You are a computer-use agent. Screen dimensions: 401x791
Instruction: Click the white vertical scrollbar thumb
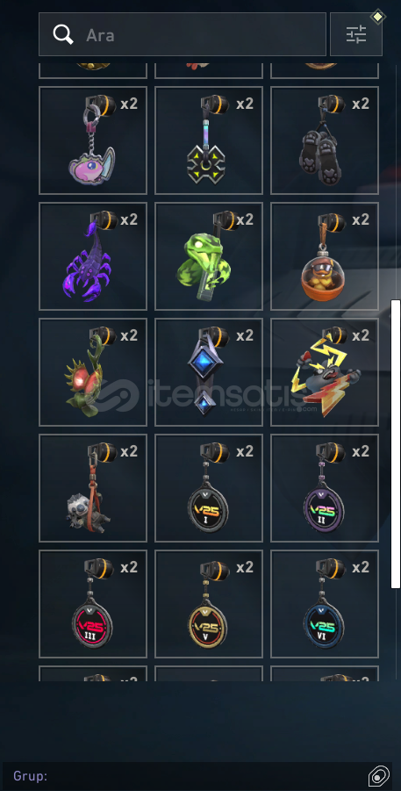[396, 444]
